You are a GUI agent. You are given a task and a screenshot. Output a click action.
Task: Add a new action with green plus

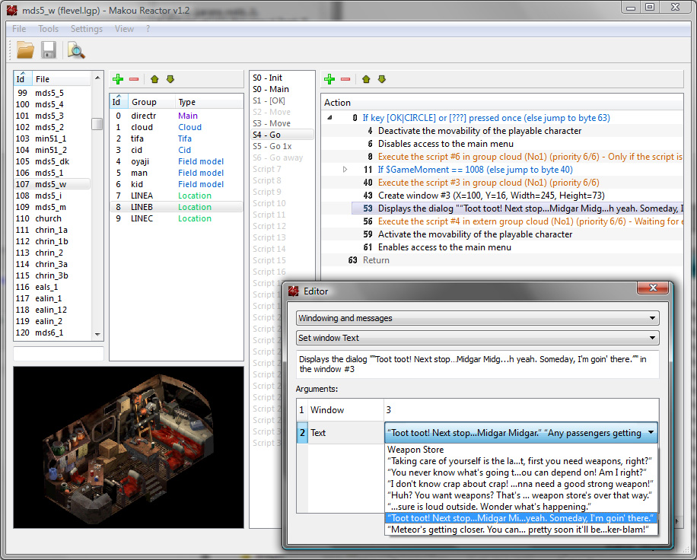click(x=329, y=79)
